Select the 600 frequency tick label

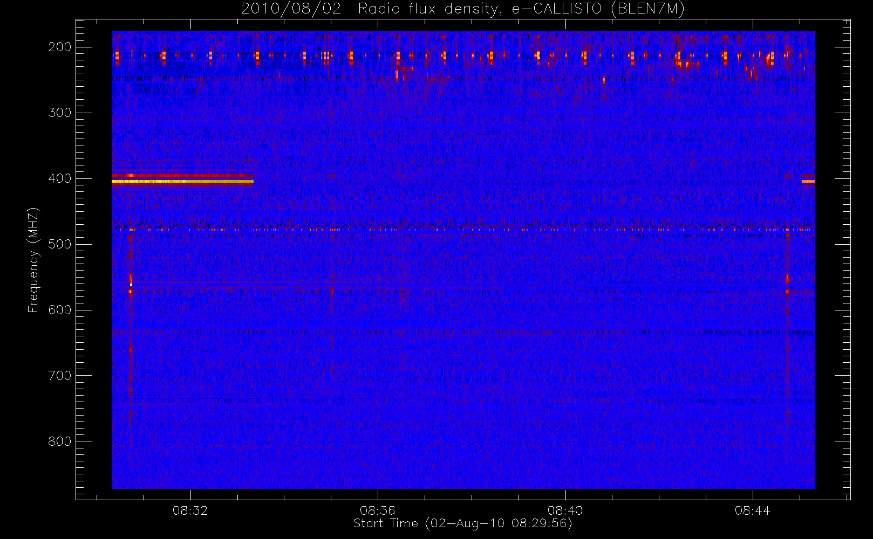60,310
